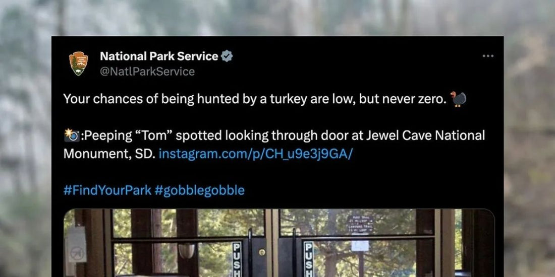This screenshot has height=277, width=555.
Task: Open the #gobblegobble hashtag
Action: click(199, 190)
